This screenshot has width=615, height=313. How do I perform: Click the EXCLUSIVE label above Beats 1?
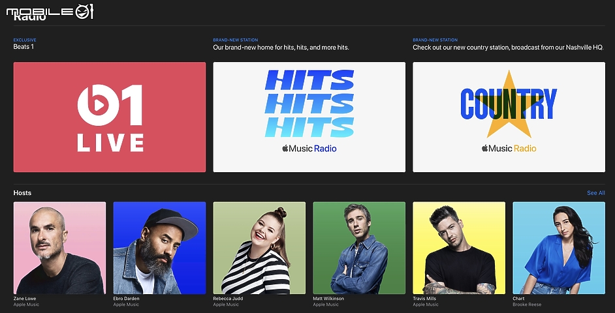click(x=25, y=40)
